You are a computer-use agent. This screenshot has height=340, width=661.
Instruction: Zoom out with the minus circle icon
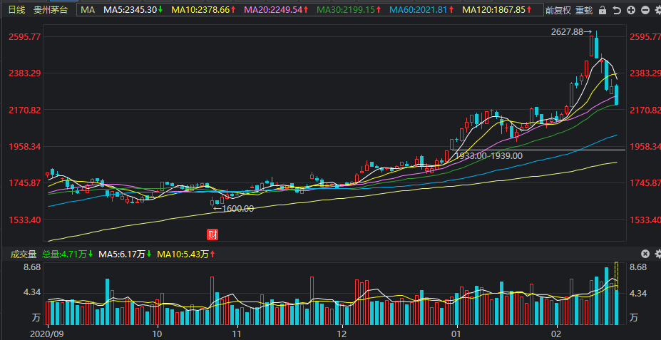[x=644, y=11]
